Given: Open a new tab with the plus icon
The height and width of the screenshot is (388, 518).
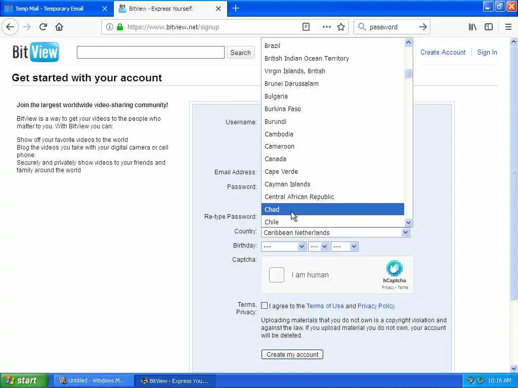Looking at the screenshot, I should tap(236, 8).
